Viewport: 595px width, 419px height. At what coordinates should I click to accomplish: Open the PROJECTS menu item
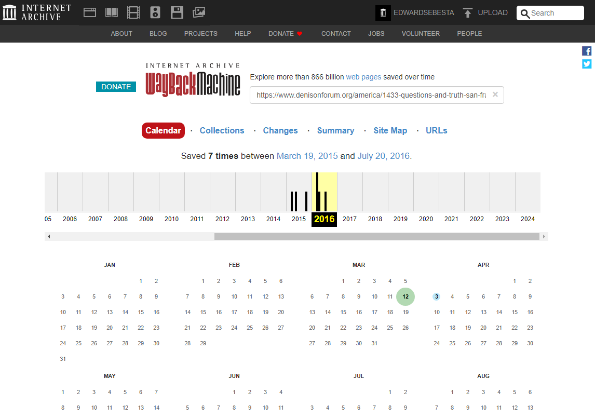201,34
